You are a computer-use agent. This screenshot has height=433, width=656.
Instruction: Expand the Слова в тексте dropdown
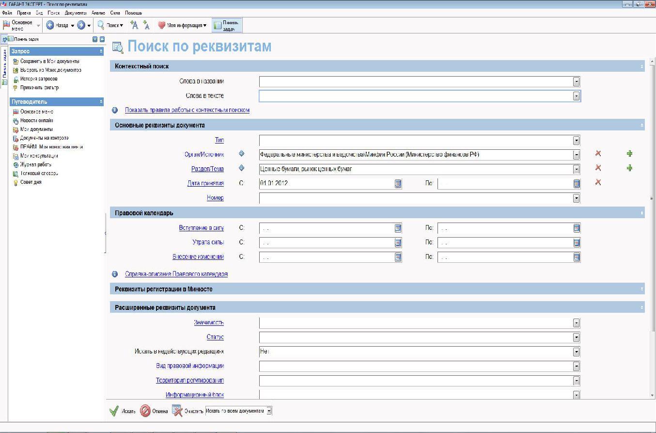pyautogui.click(x=576, y=96)
